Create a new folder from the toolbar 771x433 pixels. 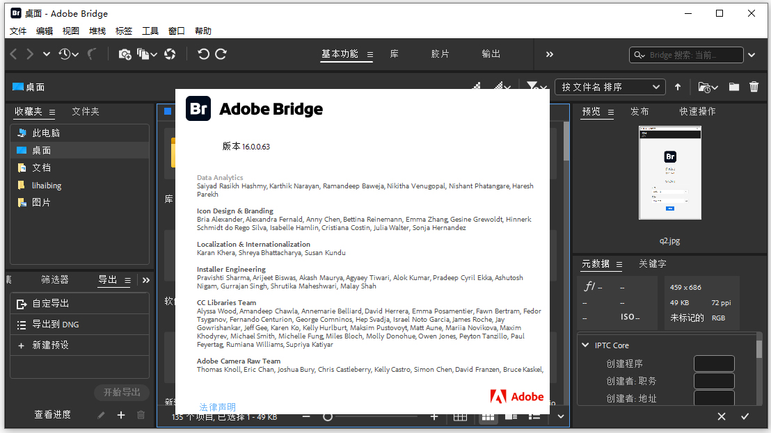tap(733, 87)
